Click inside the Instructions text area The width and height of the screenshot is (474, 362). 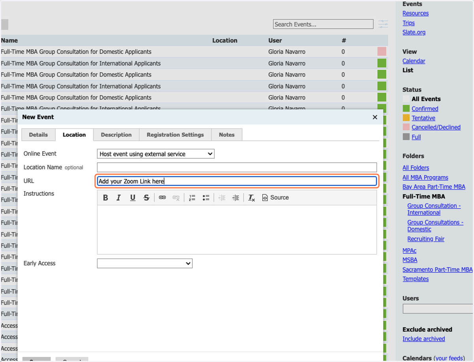pyautogui.click(x=237, y=229)
